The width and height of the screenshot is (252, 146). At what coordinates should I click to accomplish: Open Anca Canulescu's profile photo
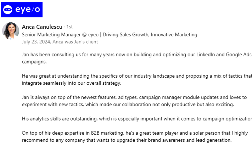(x=11, y=31)
